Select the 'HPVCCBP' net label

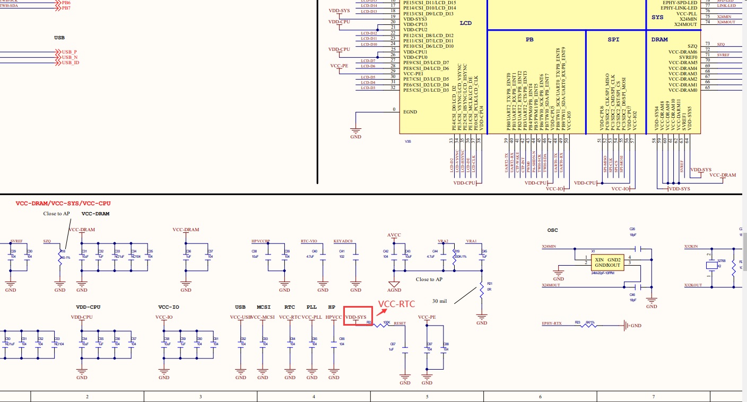[261, 241]
